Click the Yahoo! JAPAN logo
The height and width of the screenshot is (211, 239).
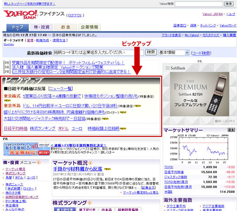(x=21, y=14)
